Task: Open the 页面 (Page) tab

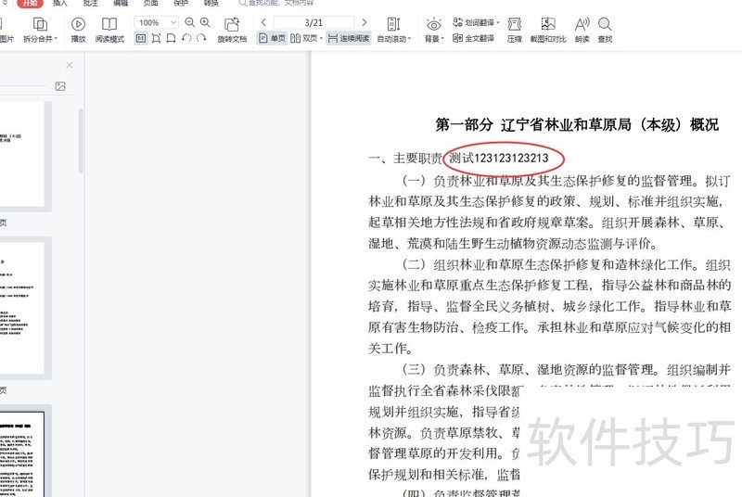Action: pyautogui.click(x=150, y=4)
